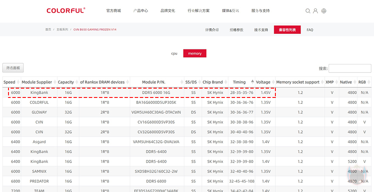Open the language globe icon
This screenshot has height=192, width=374.
point(324,11)
